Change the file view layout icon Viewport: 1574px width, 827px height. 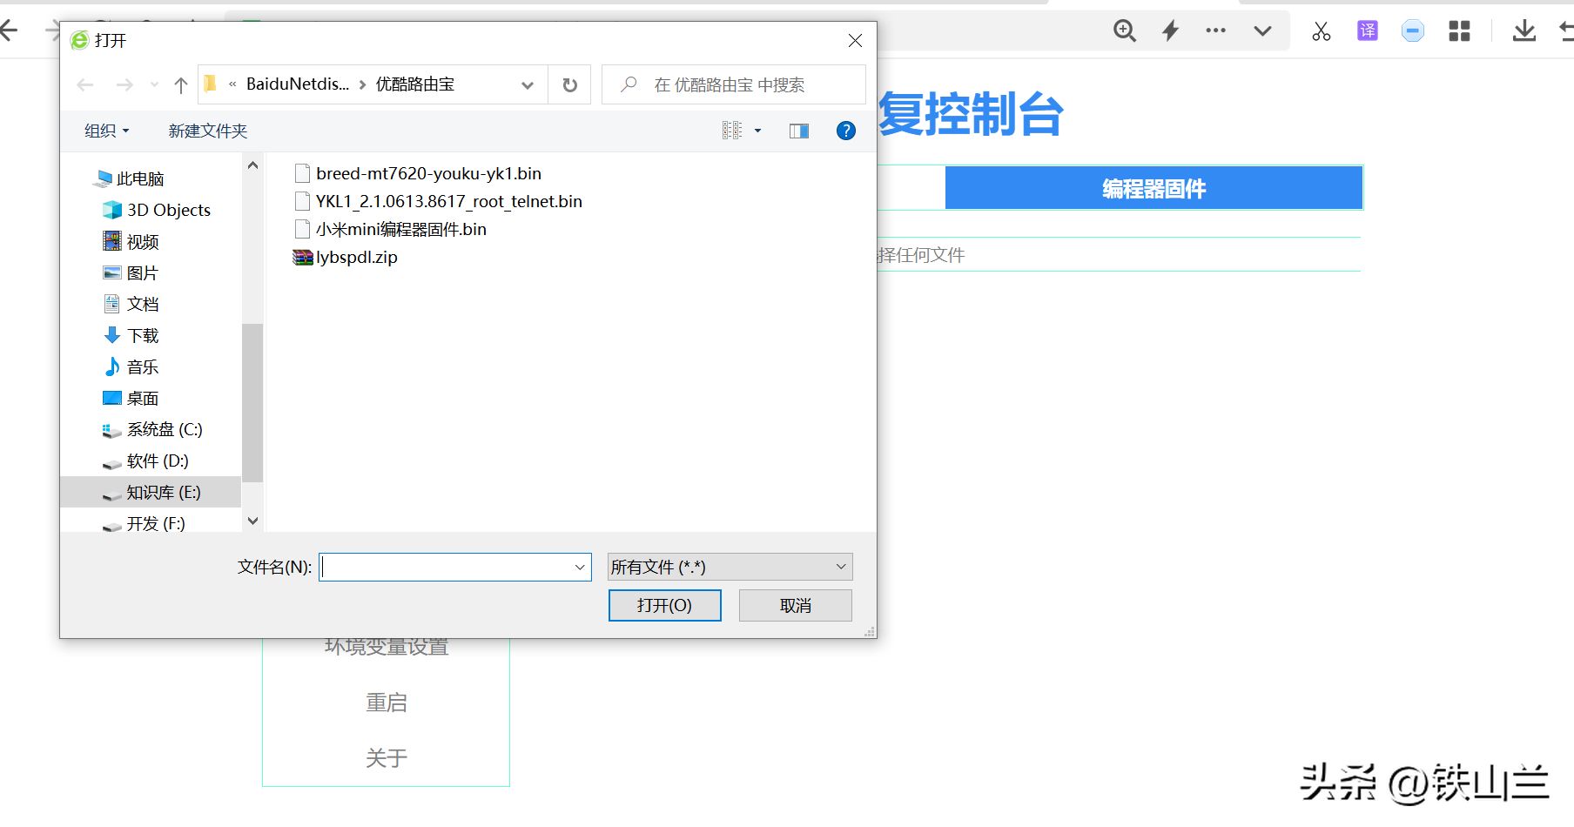(x=732, y=131)
